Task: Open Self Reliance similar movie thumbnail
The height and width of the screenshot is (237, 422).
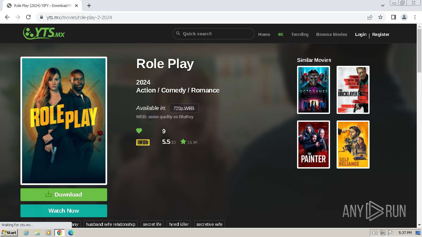Action: click(x=353, y=145)
